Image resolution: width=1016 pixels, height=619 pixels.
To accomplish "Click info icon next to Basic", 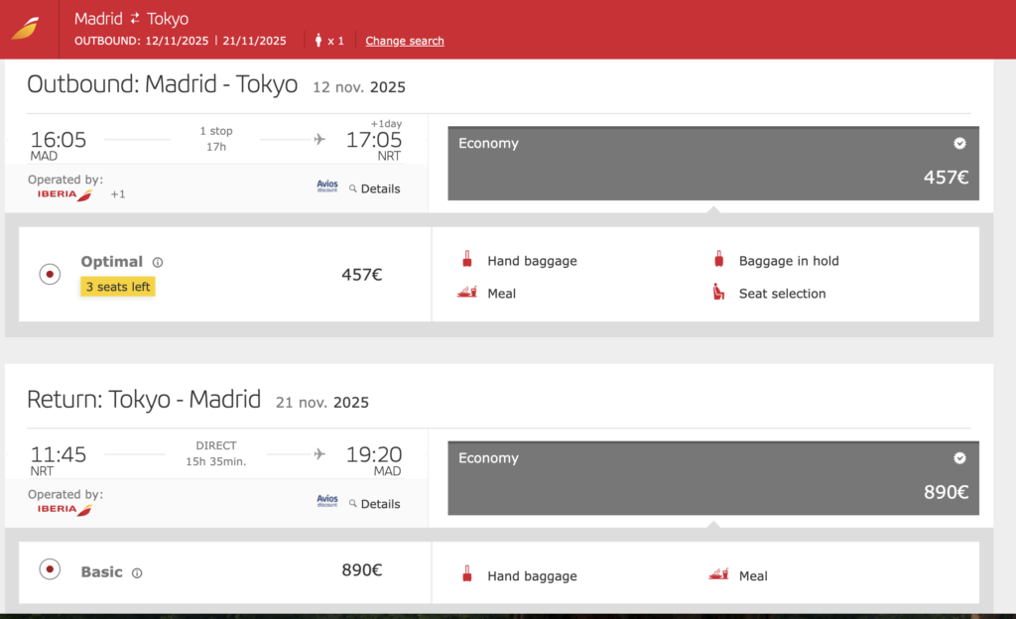I will pyautogui.click(x=137, y=572).
